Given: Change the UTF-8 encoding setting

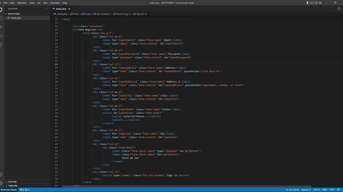Looking at the screenshot, I should click(316, 190).
